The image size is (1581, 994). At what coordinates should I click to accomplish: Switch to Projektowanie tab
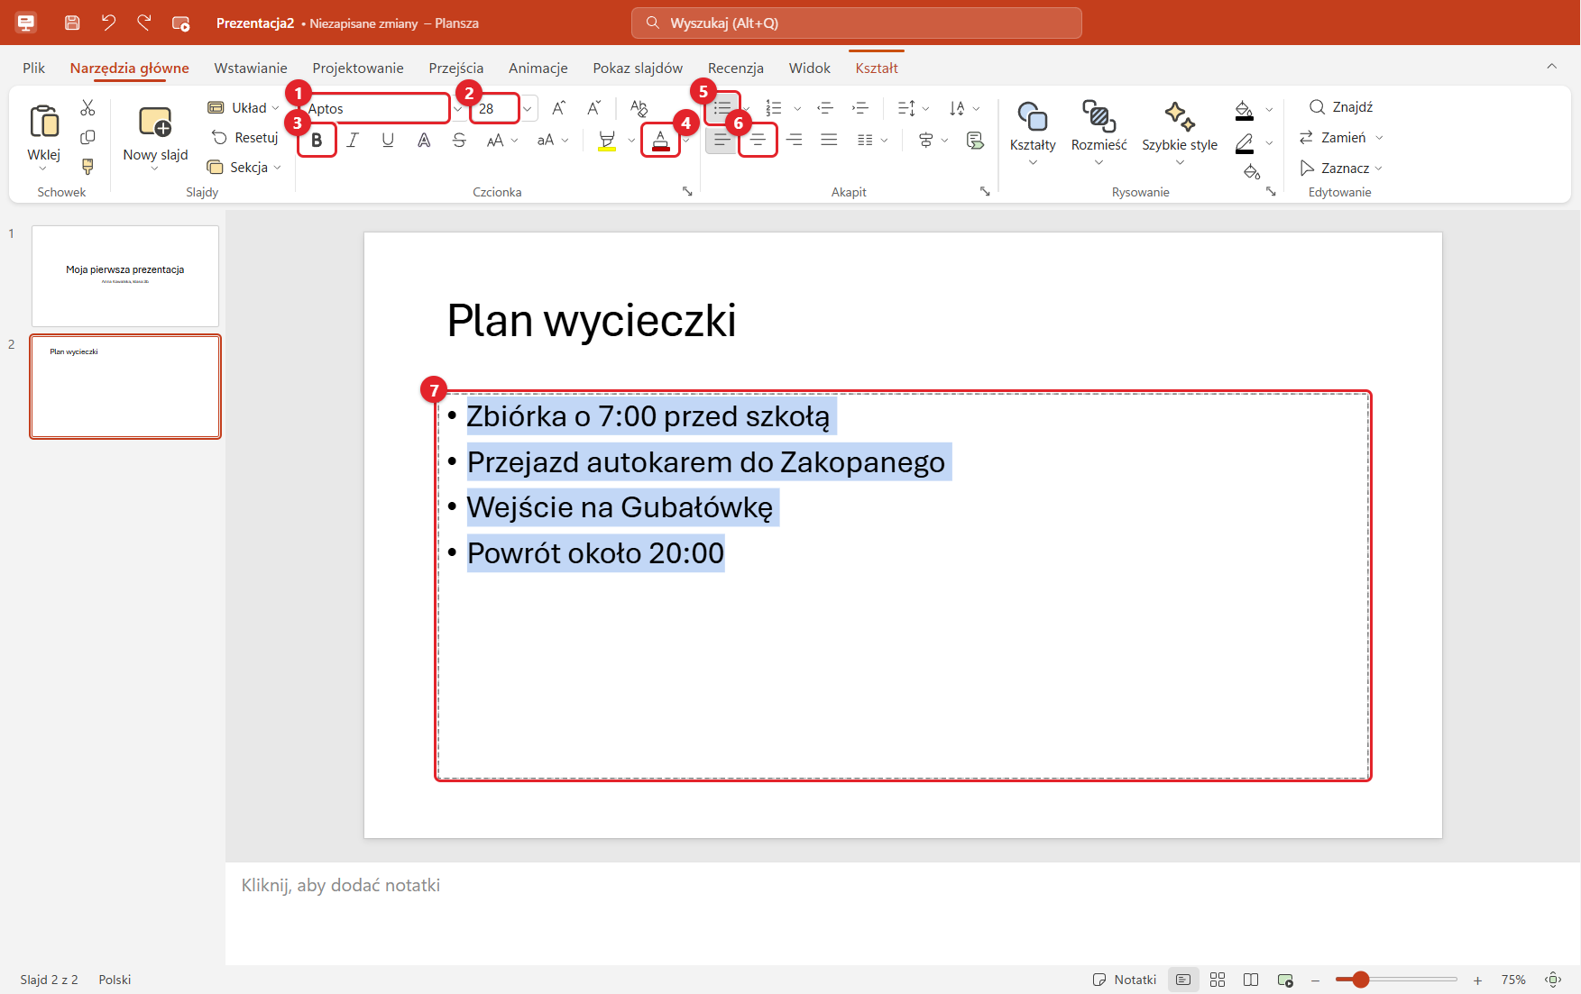point(358,68)
